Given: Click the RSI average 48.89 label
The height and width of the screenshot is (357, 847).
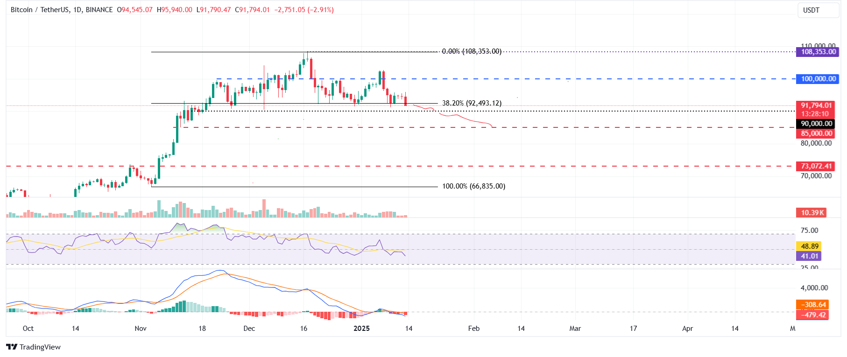Looking at the screenshot, I should coord(809,246).
